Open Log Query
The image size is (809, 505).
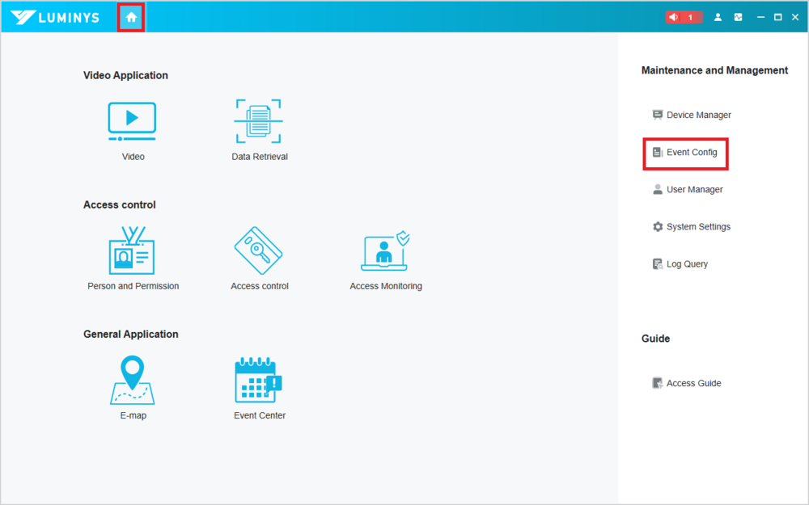686,264
